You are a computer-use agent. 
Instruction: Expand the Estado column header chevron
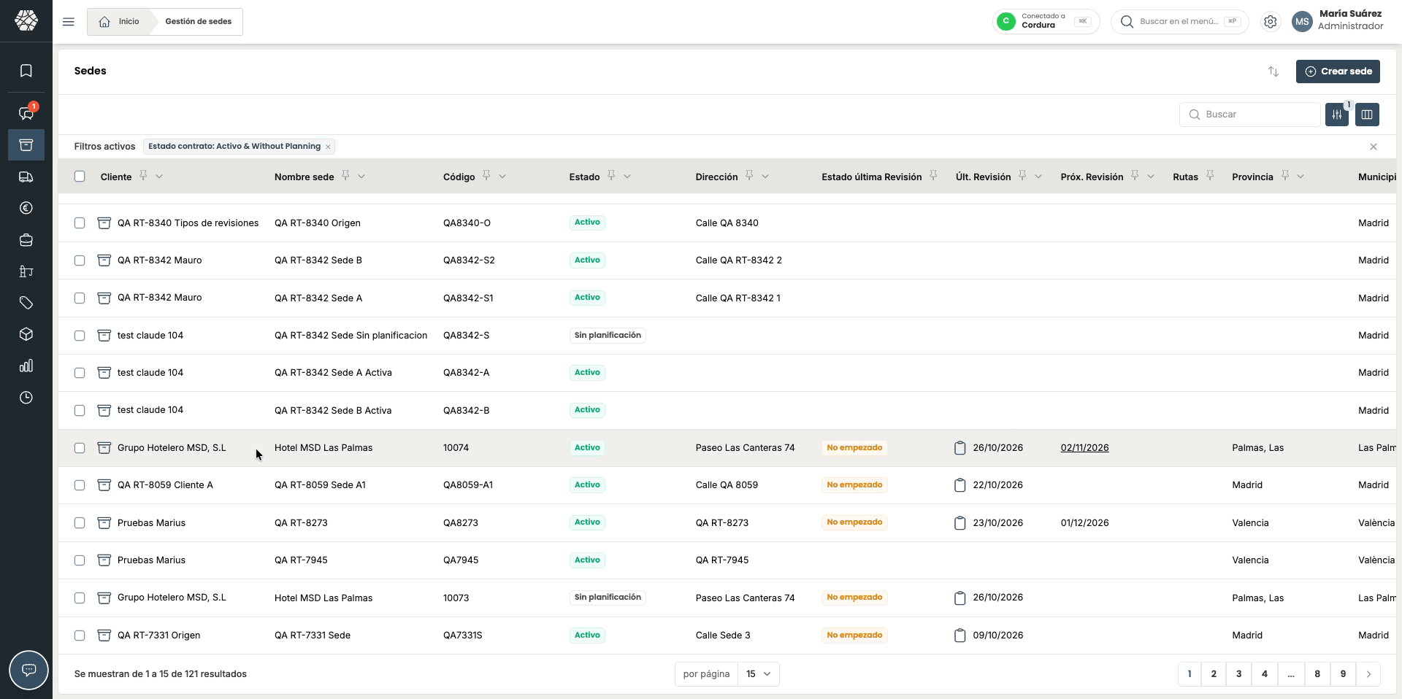tap(627, 177)
